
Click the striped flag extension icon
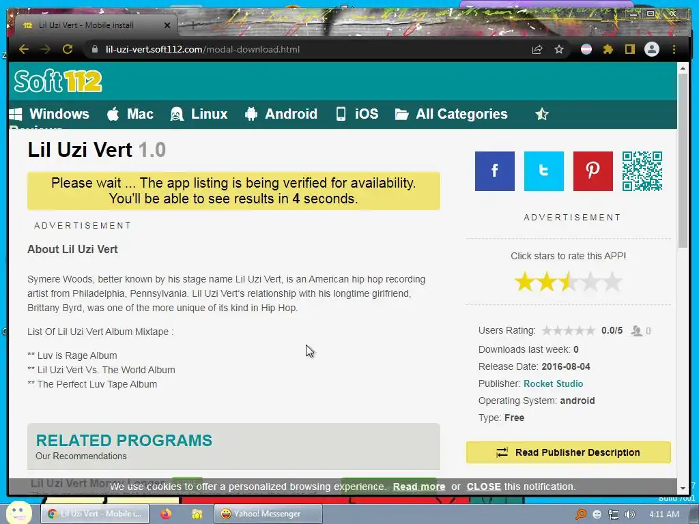tap(586, 49)
